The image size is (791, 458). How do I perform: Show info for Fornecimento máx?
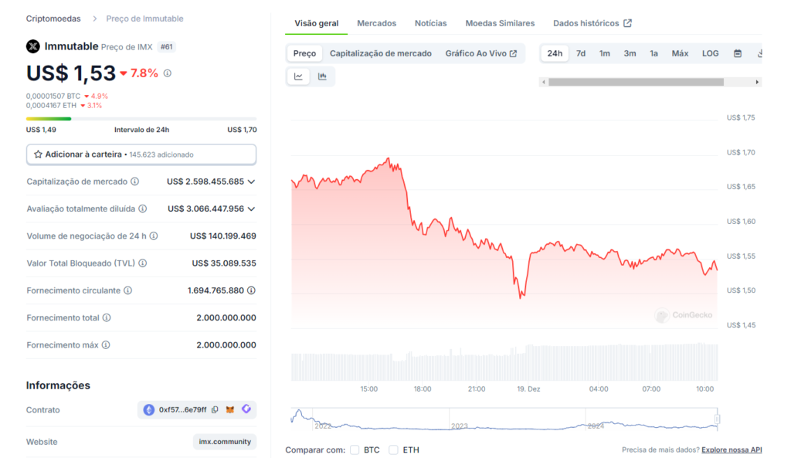click(106, 345)
